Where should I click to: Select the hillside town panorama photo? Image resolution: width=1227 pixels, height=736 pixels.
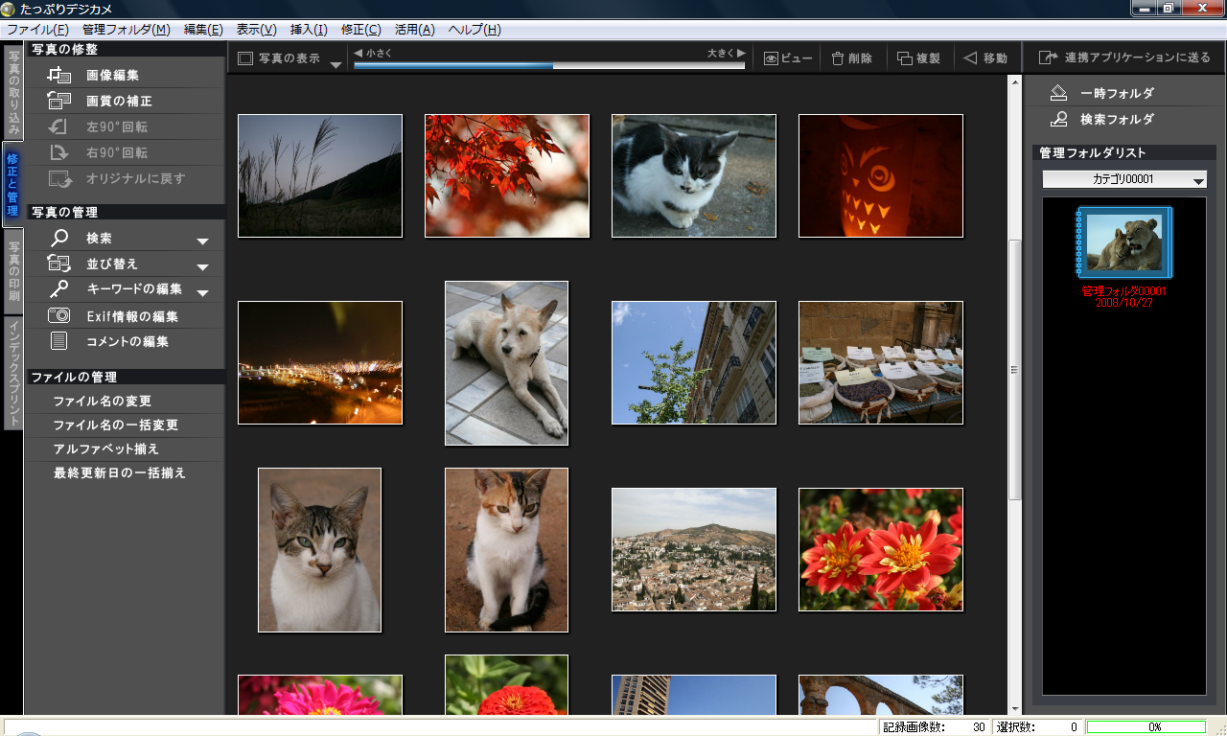click(x=694, y=550)
